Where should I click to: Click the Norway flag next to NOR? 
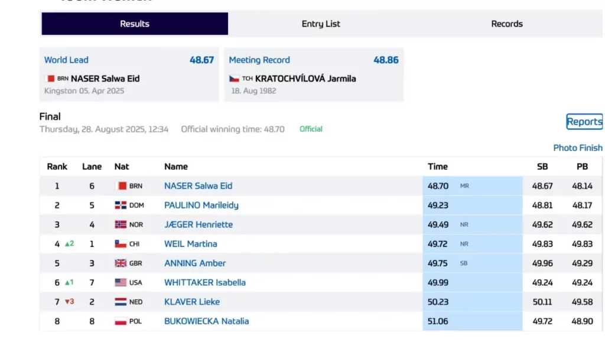(x=121, y=225)
